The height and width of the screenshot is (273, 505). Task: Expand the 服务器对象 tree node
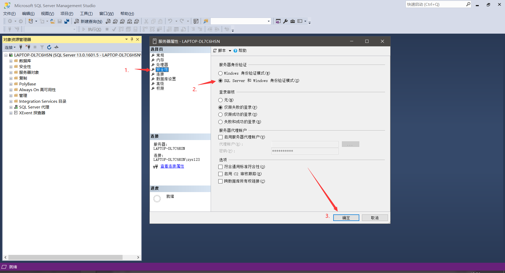11,73
